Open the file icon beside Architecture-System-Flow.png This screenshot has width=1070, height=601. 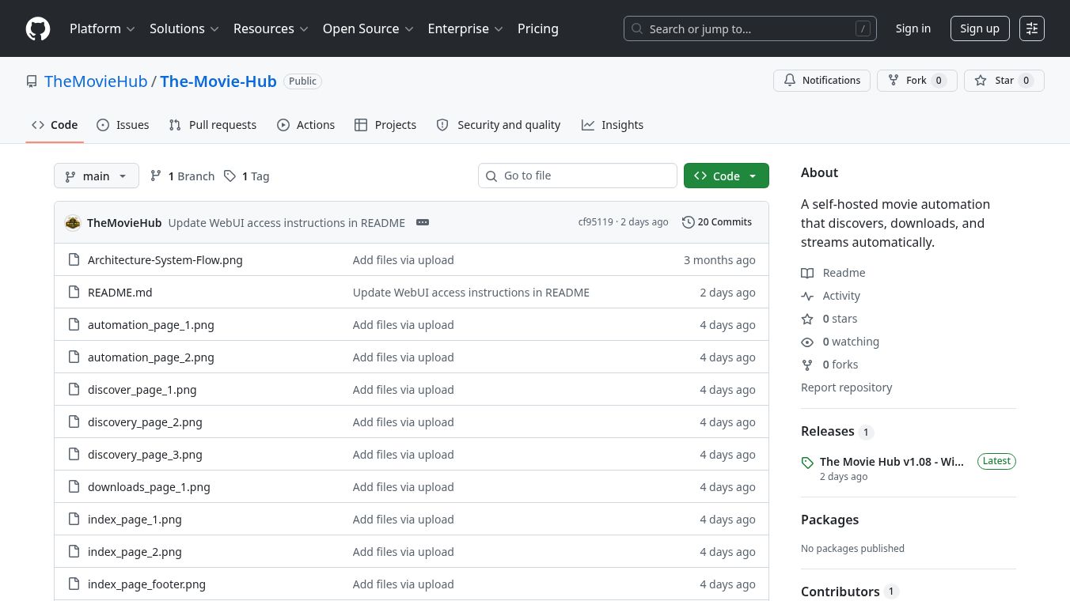click(74, 260)
